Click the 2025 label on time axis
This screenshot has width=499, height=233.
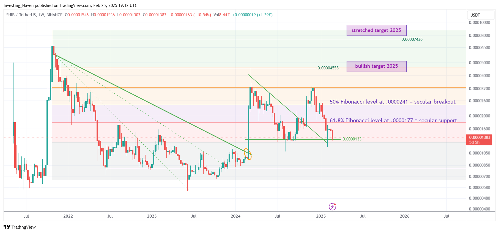[x=321, y=216]
